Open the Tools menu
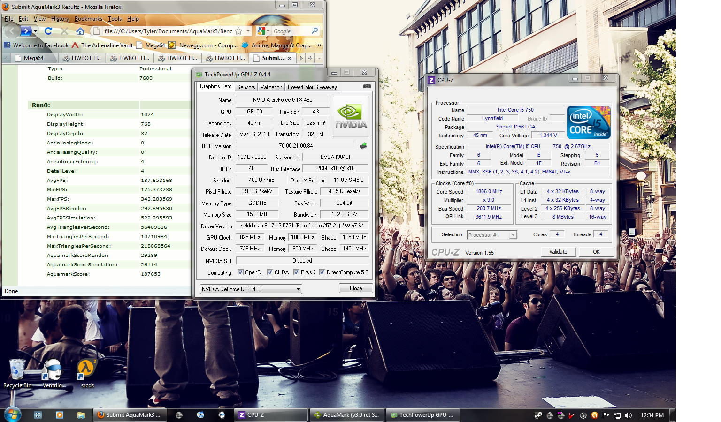 coord(115,19)
